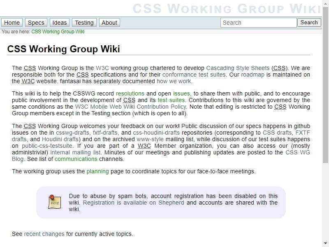Visit the www-style mailing list link
The image size is (329, 247).
click(x=150, y=139)
